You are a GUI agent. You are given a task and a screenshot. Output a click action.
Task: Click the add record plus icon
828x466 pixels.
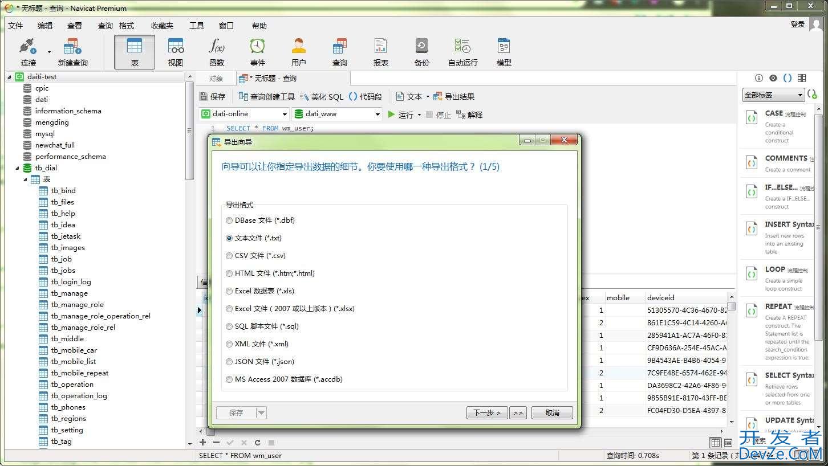[202, 443]
